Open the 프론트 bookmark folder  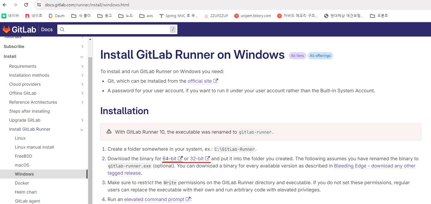[x=379, y=16]
